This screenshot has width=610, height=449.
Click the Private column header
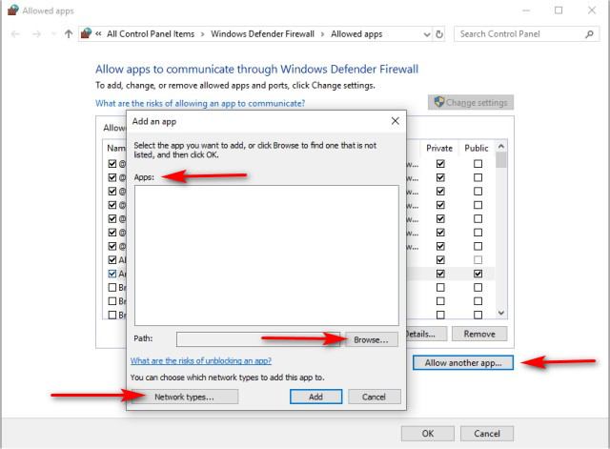[x=439, y=149]
